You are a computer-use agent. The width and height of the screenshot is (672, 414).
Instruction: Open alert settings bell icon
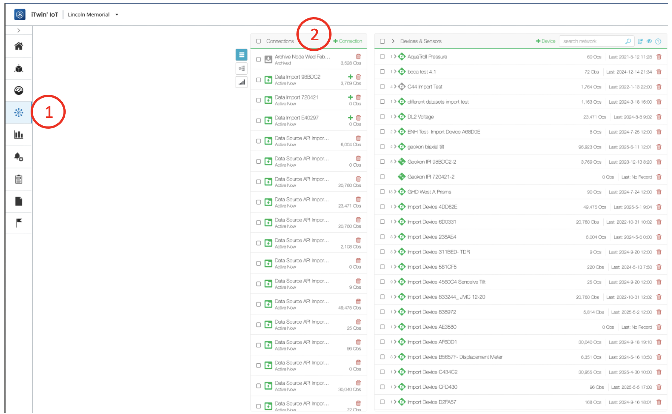click(x=19, y=157)
